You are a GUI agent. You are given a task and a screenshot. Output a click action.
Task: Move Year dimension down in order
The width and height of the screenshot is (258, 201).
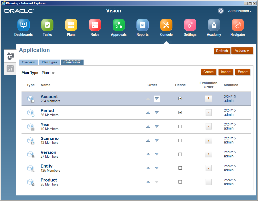pyautogui.click(x=157, y=126)
